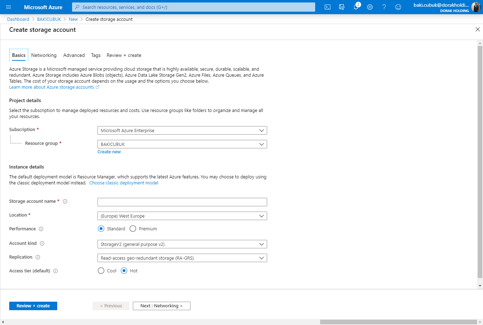Switch to the Basics tab

click(19, 55)
